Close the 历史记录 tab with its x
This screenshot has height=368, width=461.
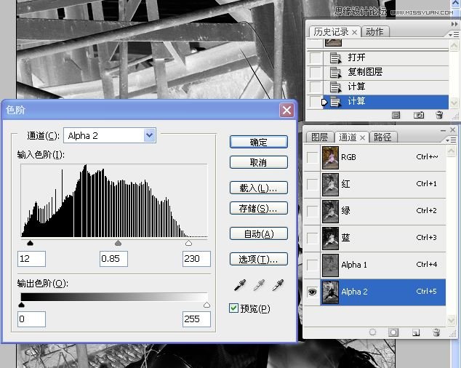(x=355, y=32)
